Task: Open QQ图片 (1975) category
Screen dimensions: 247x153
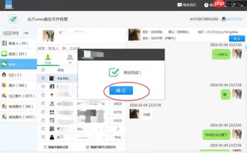Action: [18, 96]
